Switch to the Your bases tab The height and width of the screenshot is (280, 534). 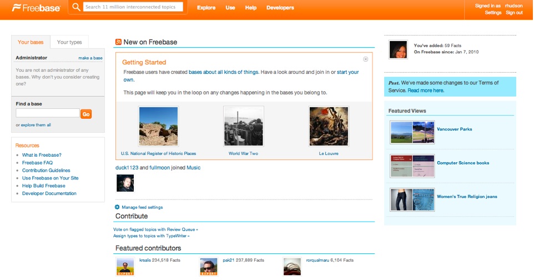click(x=31, y=42)
